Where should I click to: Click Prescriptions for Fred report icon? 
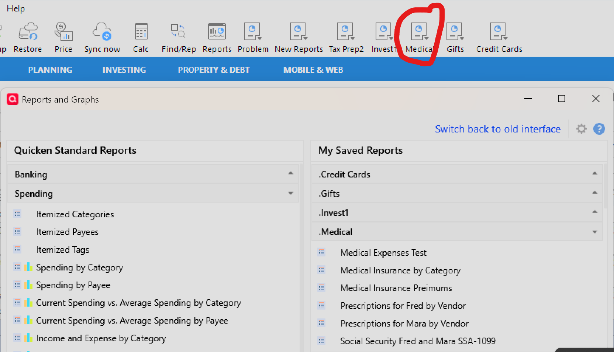321,305
